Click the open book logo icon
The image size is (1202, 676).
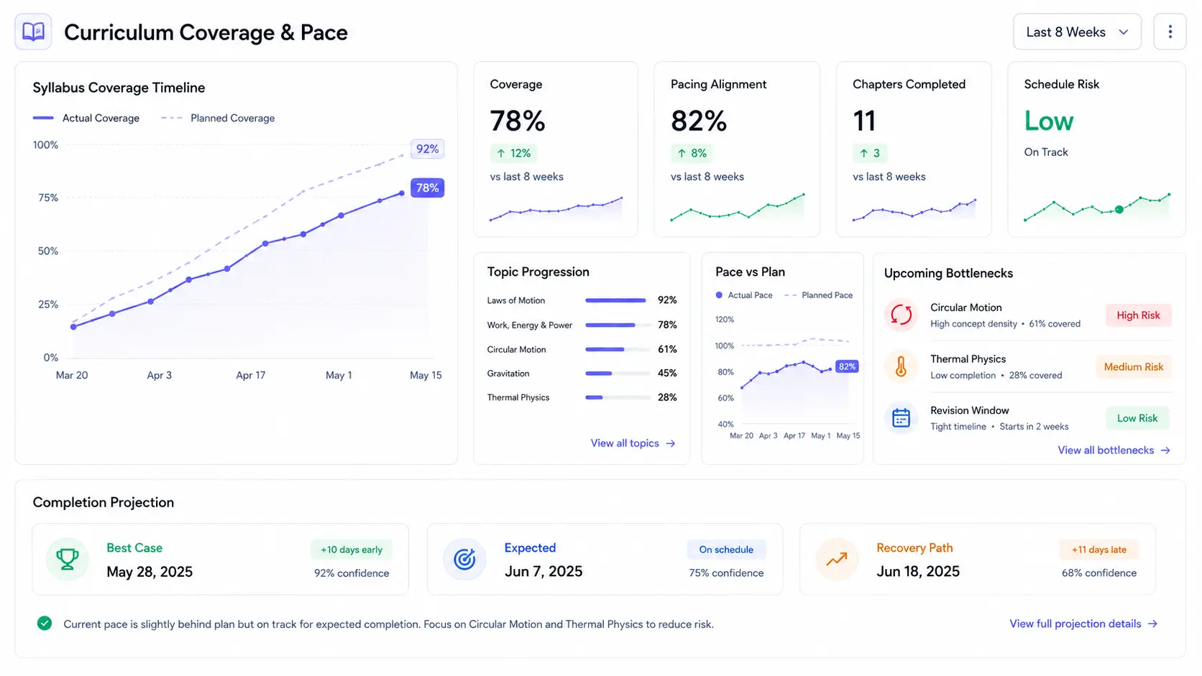click(33, 32)
